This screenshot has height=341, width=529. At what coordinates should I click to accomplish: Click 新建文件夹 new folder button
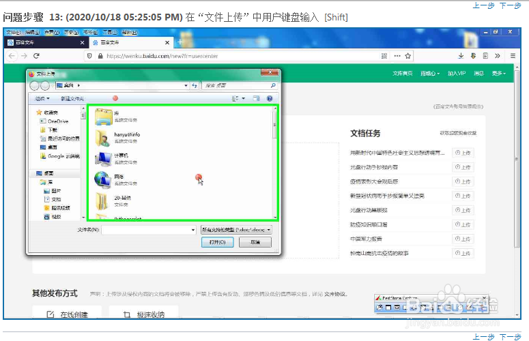tap(72, 98)
